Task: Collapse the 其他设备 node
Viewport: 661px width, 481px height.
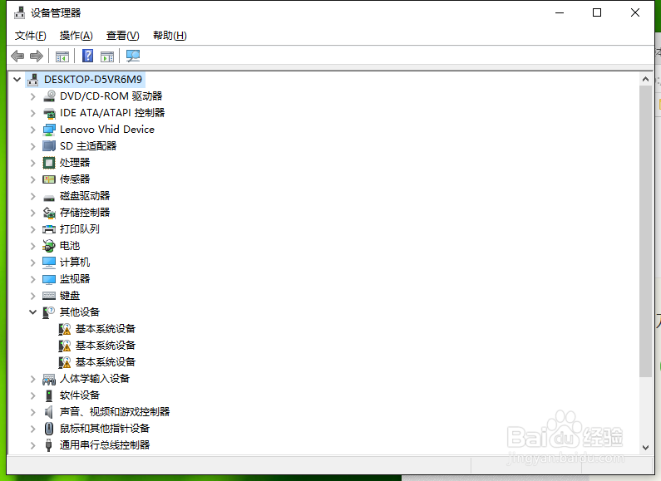Action: (33, 312)
